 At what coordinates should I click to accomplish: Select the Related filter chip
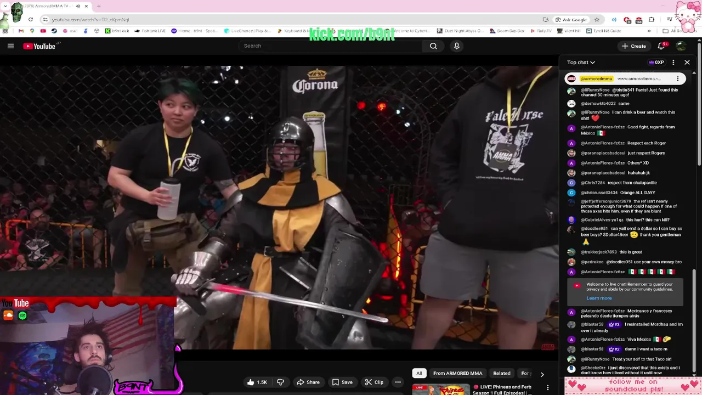(501, 374)
